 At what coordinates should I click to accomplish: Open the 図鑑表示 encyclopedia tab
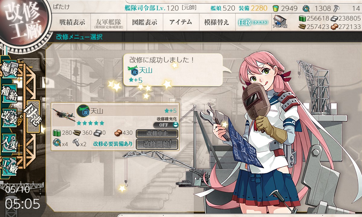(x=144, y=22)
